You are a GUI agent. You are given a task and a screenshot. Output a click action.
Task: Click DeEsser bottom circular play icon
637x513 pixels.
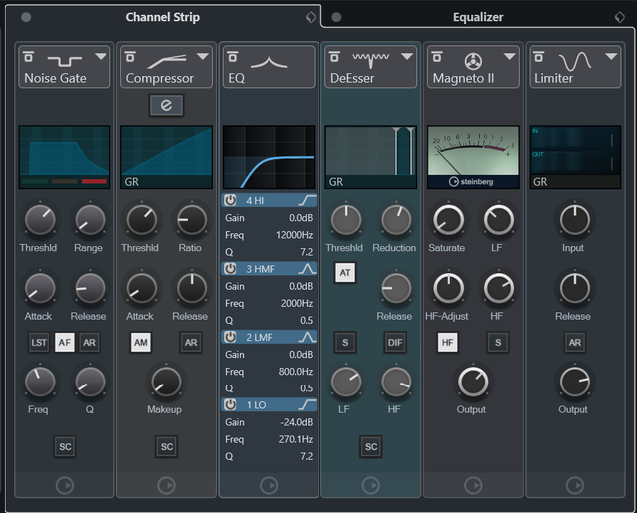pyautogui.click(x=371, y=485)
